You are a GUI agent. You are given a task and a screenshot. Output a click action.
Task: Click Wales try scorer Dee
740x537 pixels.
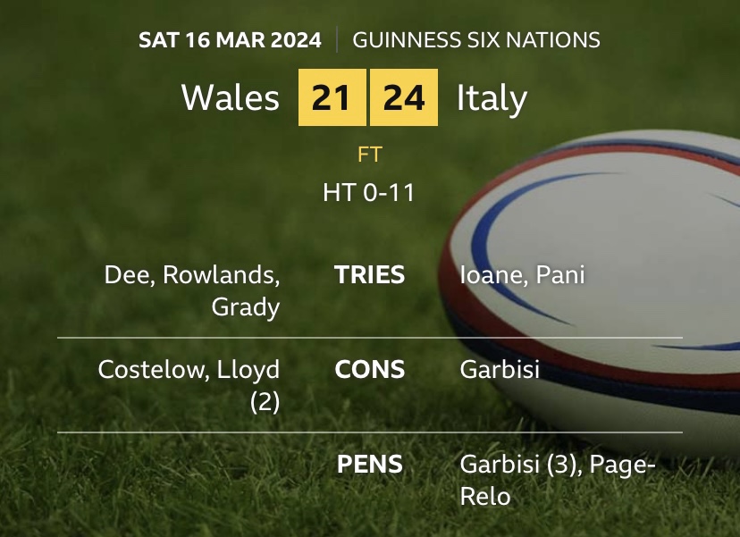pyautogui.click(x=122, y=274)
